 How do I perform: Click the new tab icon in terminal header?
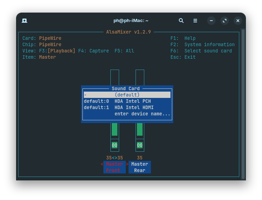tap(24, 21)
